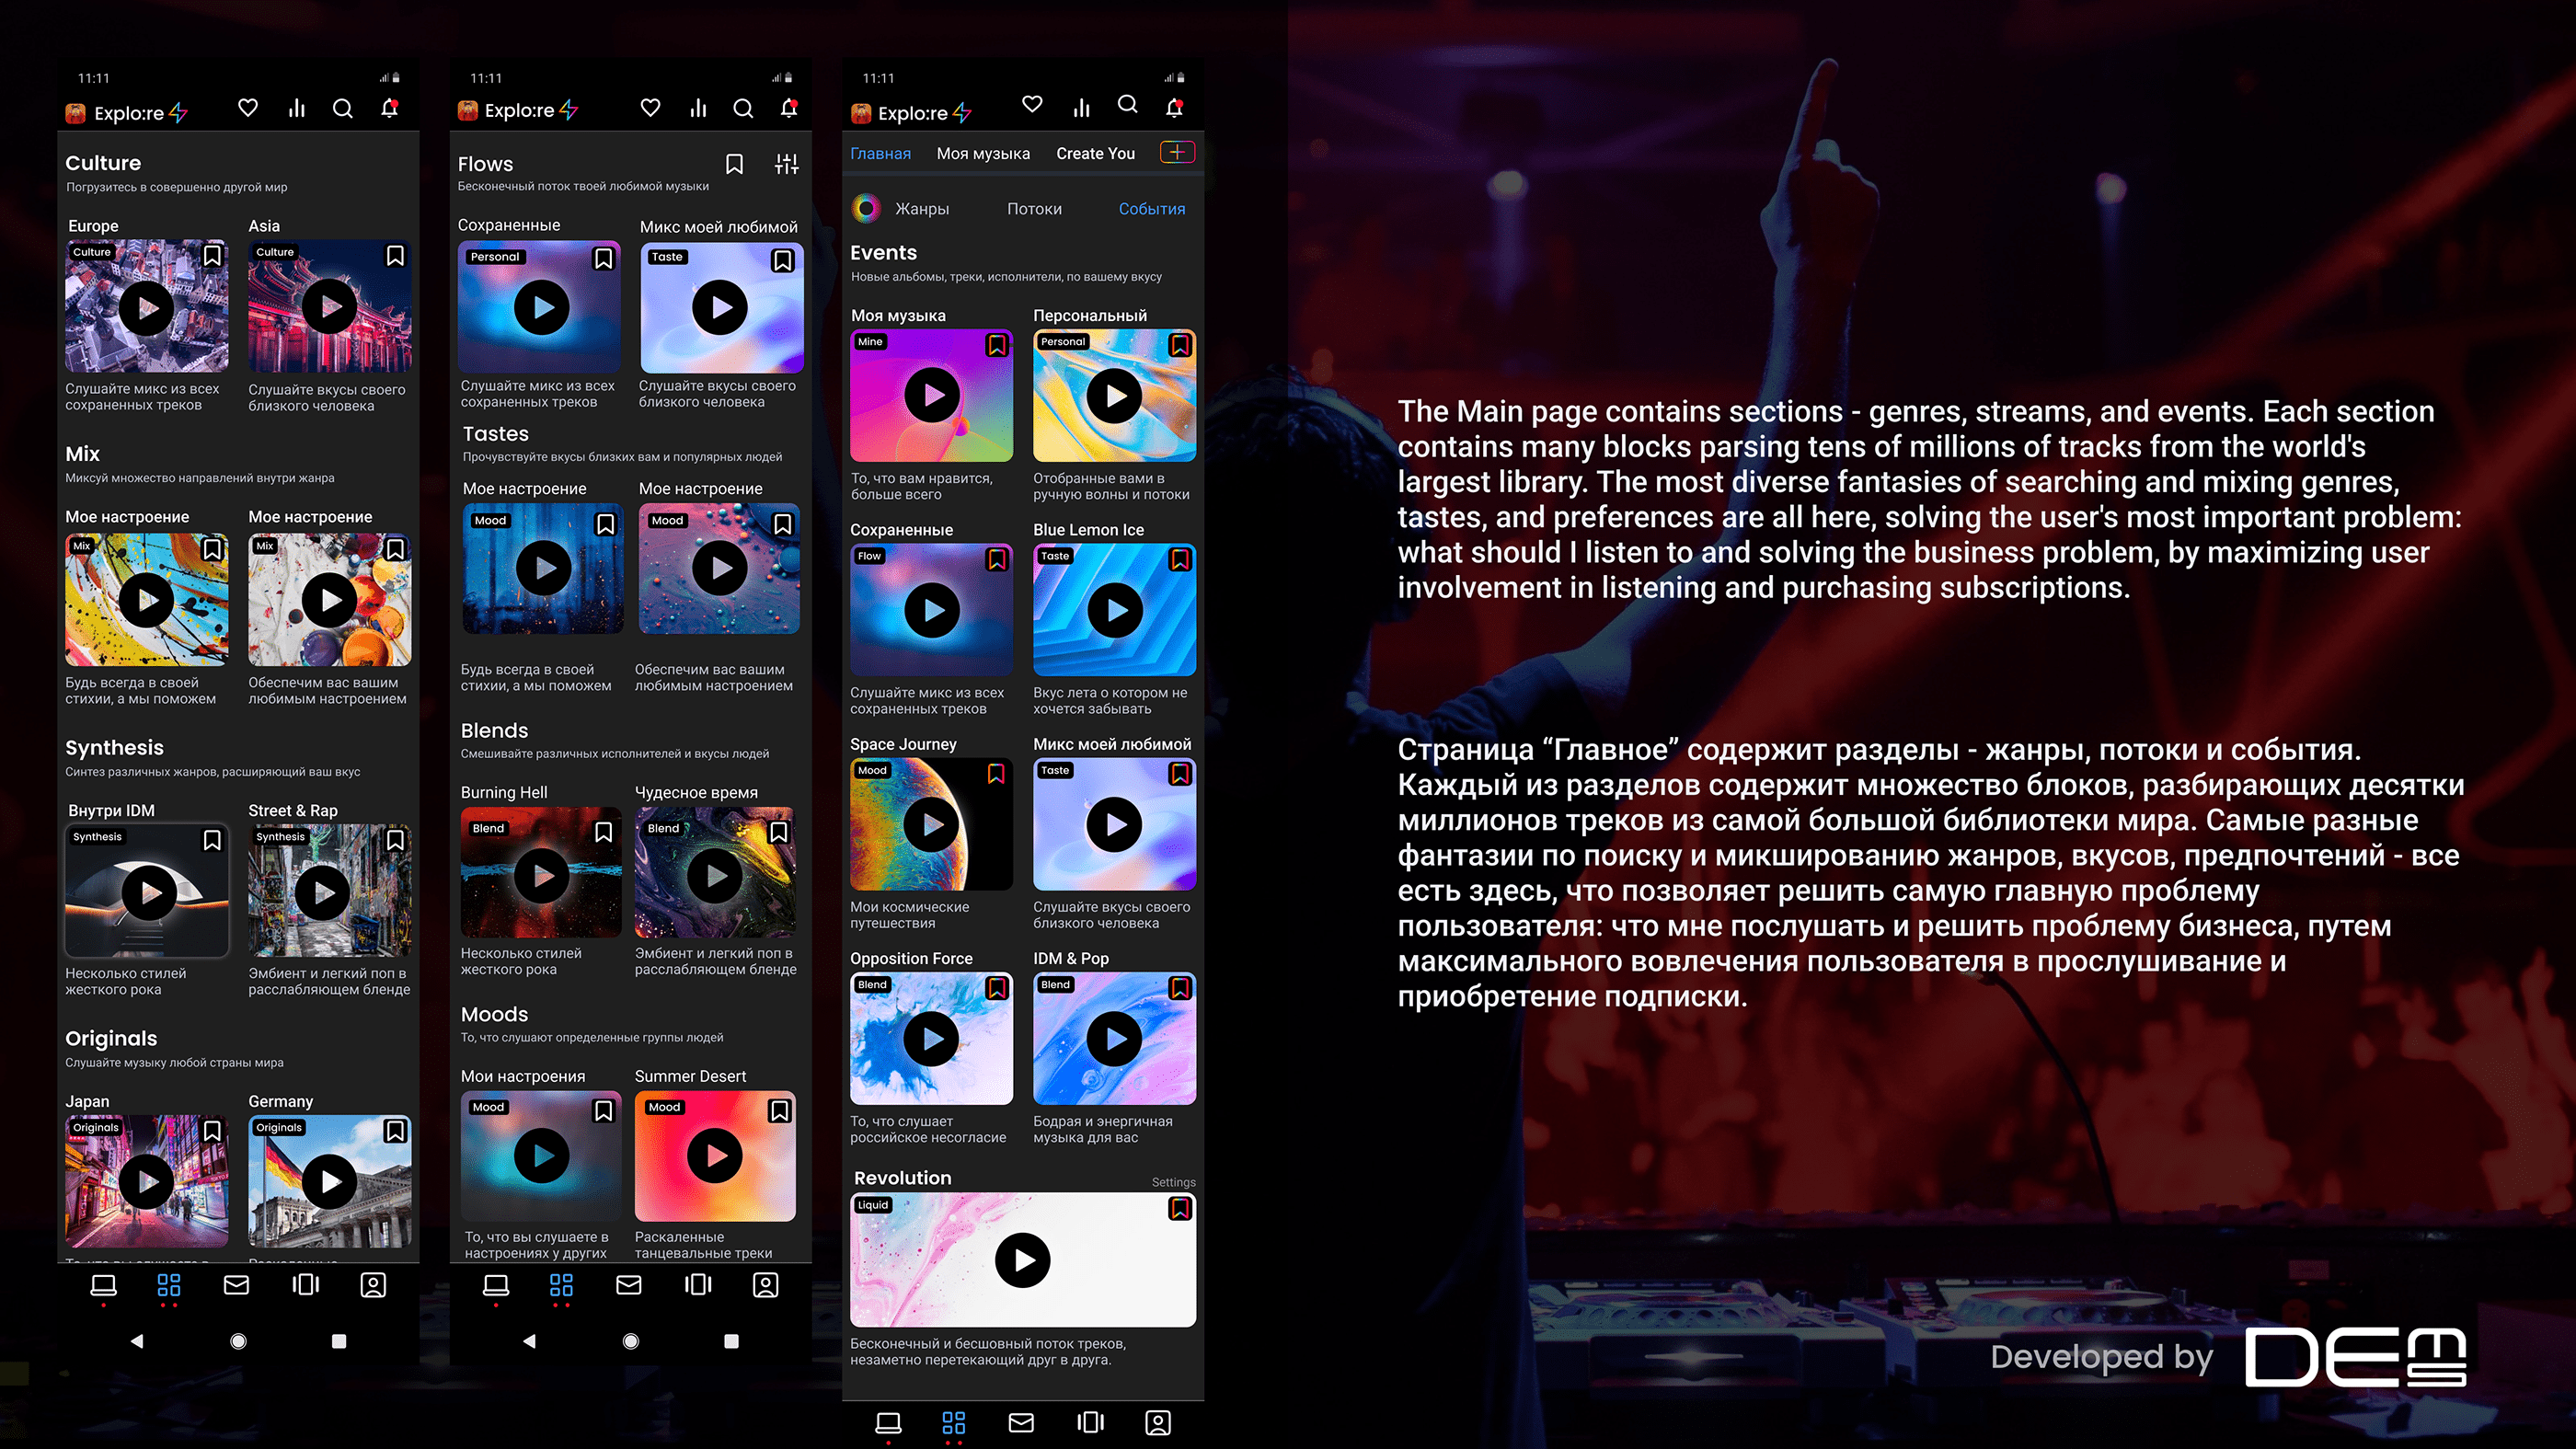Toggle the bookmark on the Europe culture card
The height and width of the screenshot is (1449, 2576).
coord(212,256)
